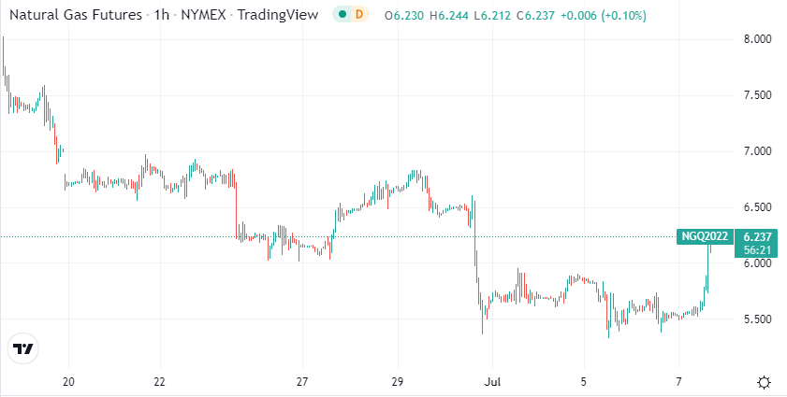Click the Natural Gas Futures title
Image resolution: width=787 pixels, height=397 pixels.
[x=77, y=16]
